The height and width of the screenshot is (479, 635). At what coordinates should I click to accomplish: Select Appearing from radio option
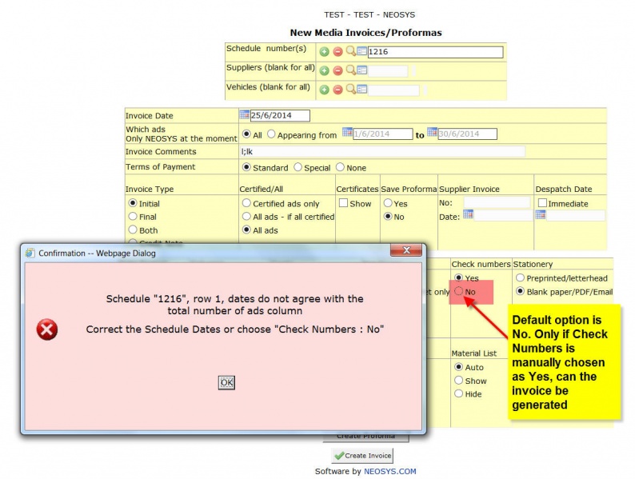click(x=271, y=134)
